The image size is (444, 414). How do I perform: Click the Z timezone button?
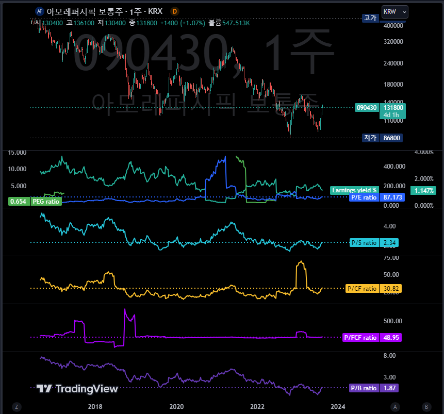pos(17,407)
